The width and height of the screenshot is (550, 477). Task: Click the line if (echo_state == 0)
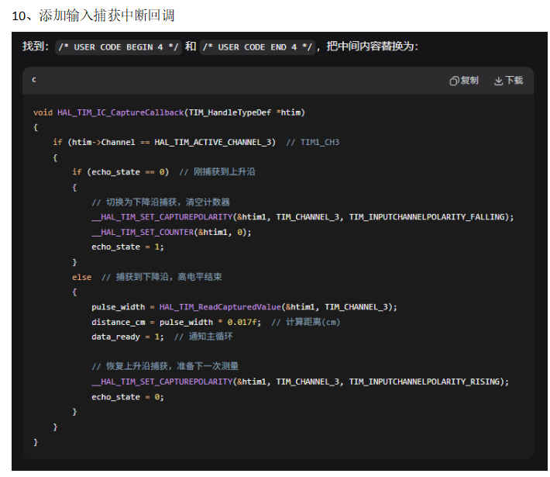pos(120,172)
